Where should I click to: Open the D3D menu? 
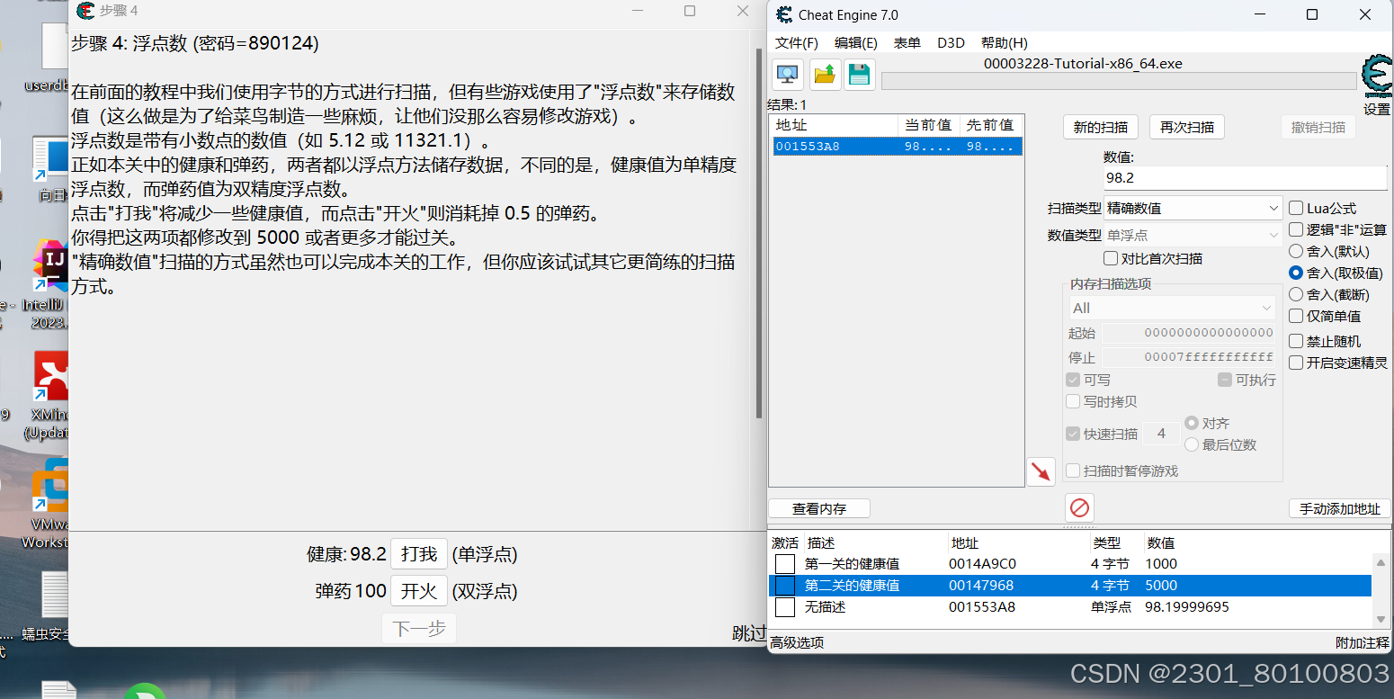tap(951, 42)
